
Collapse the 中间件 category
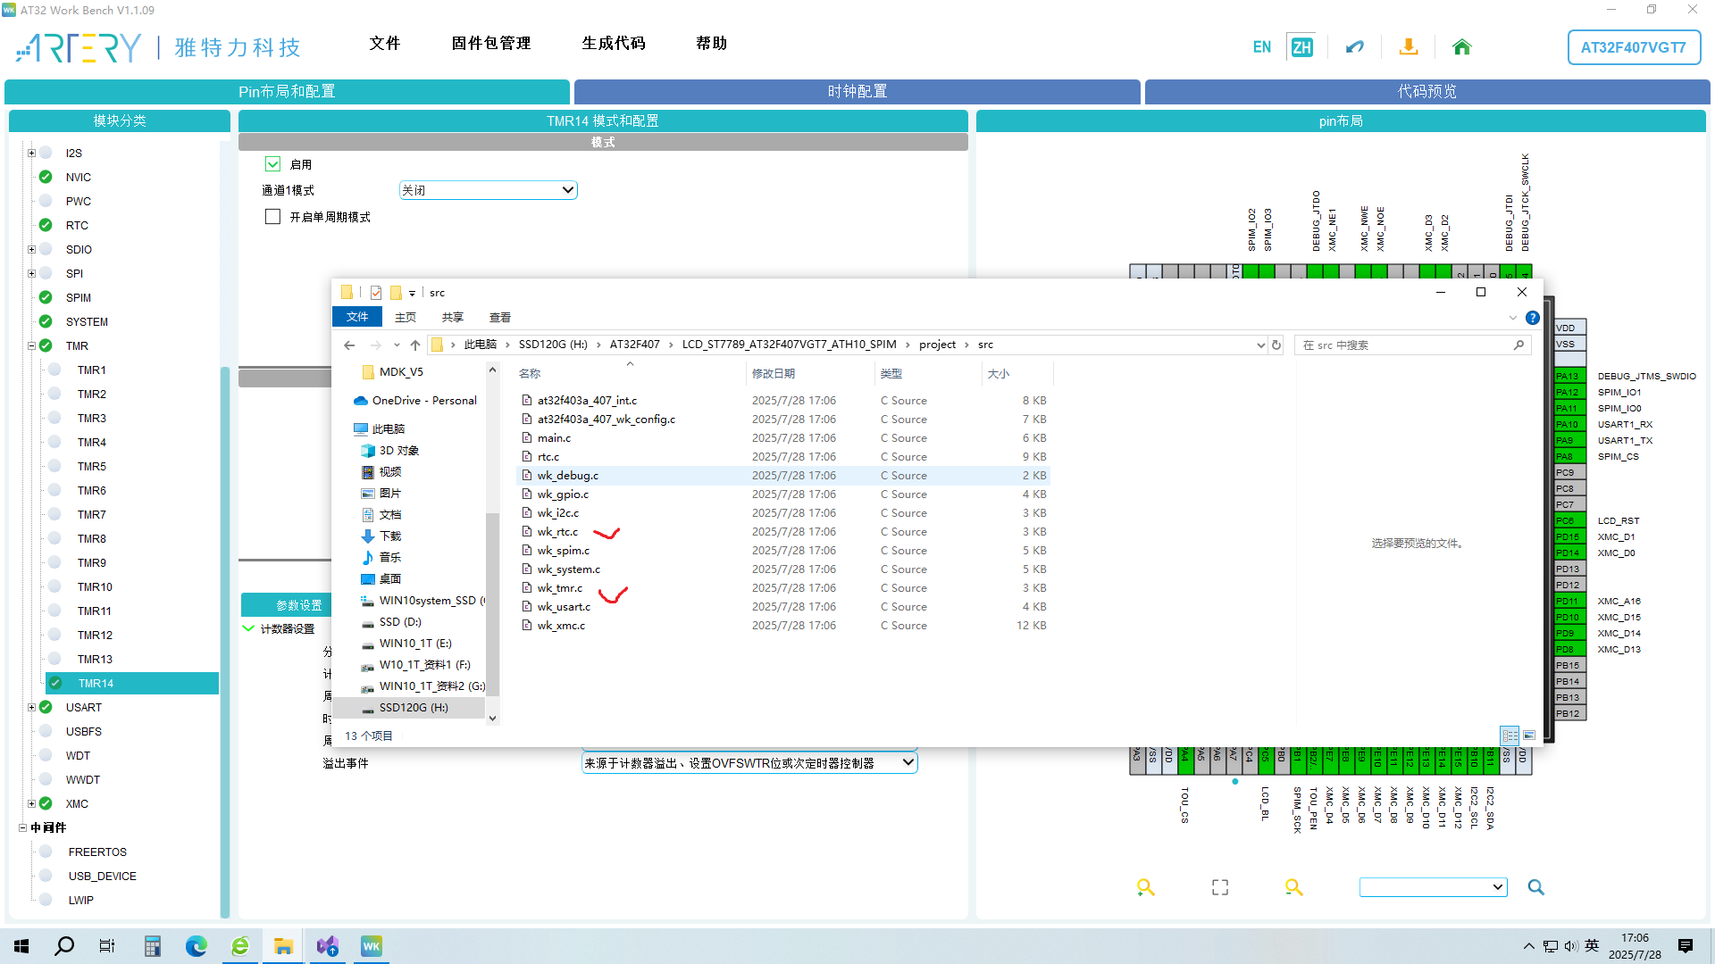click(x=23, y=827)
